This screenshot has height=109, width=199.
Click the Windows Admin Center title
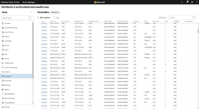[x=10, y=2]
